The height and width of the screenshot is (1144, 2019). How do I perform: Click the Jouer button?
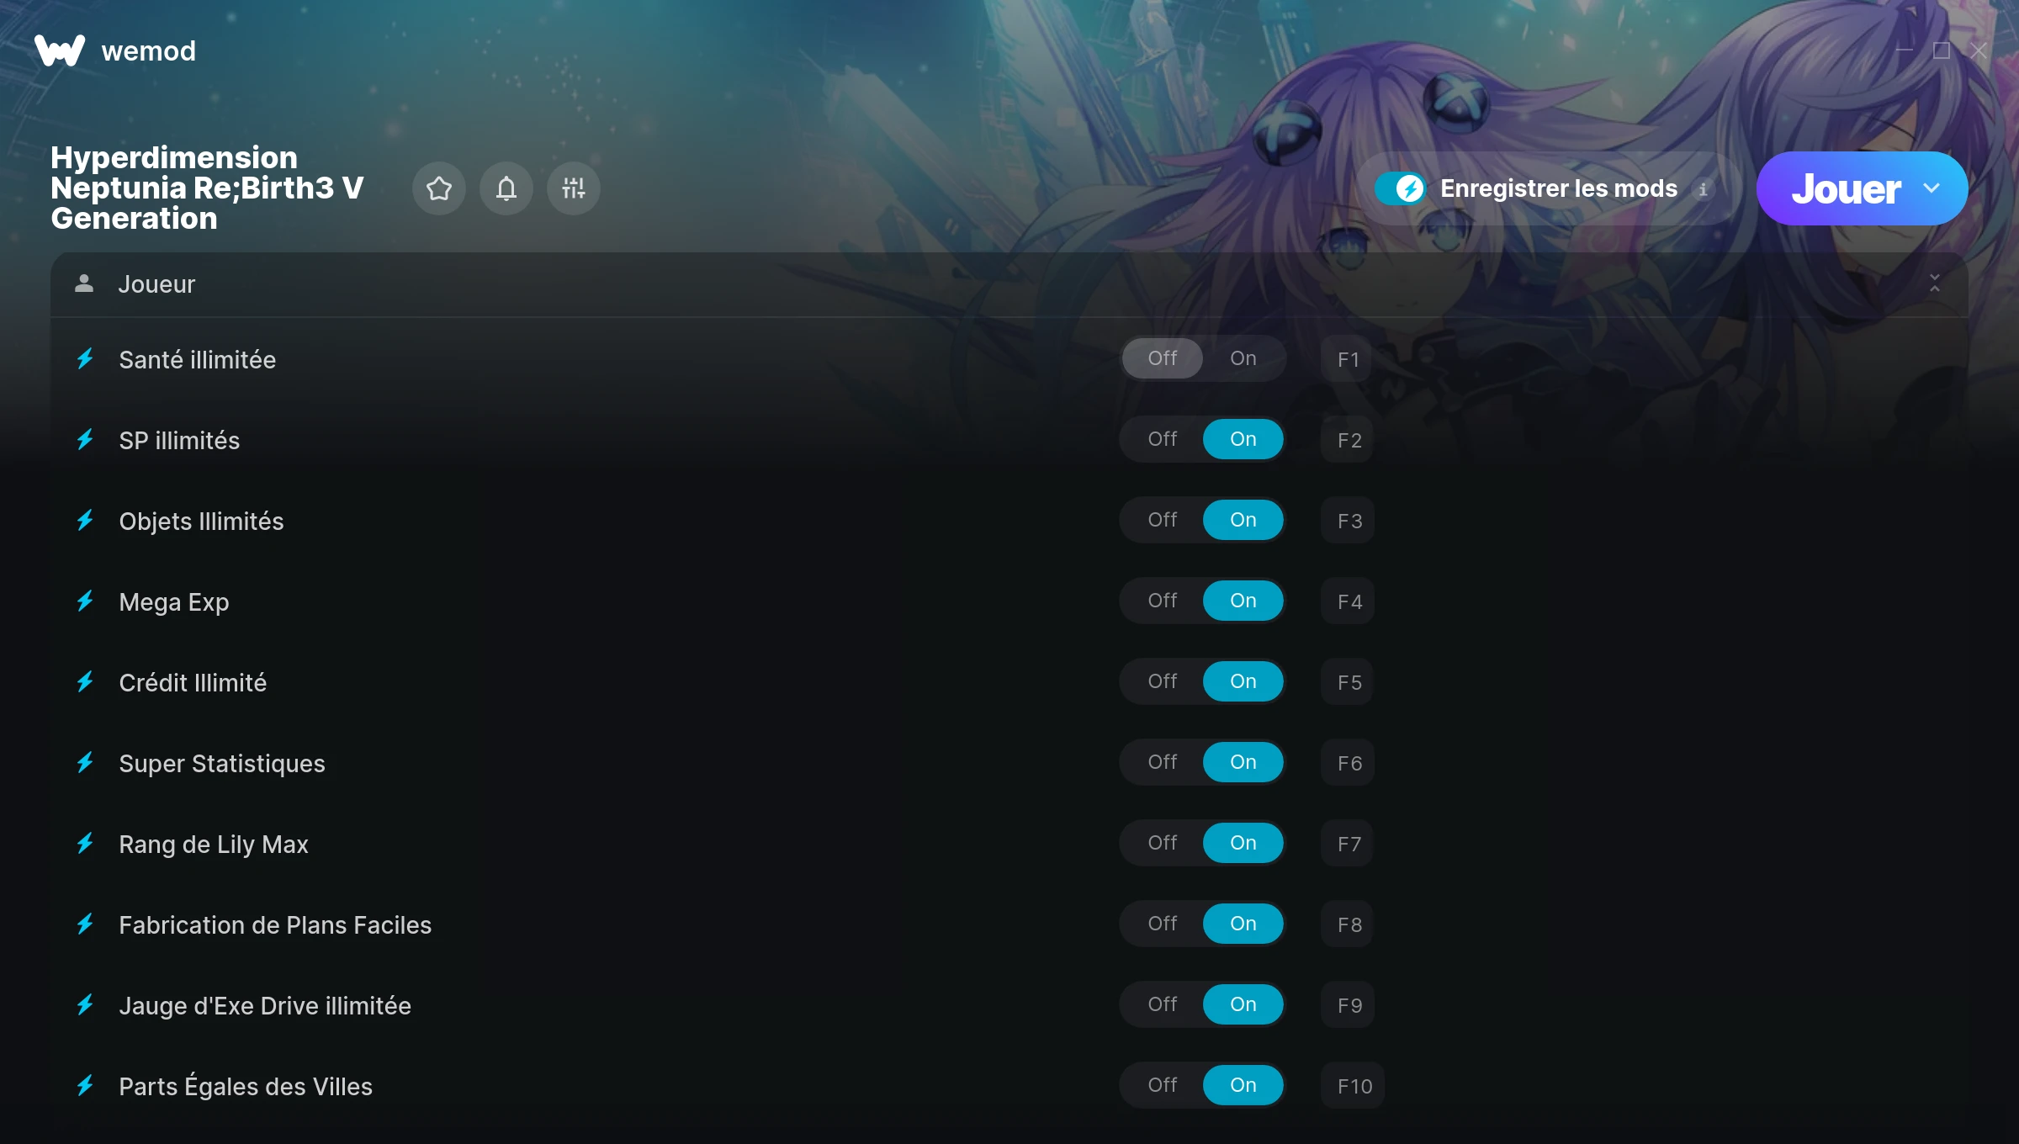(x=1846, y=188)
